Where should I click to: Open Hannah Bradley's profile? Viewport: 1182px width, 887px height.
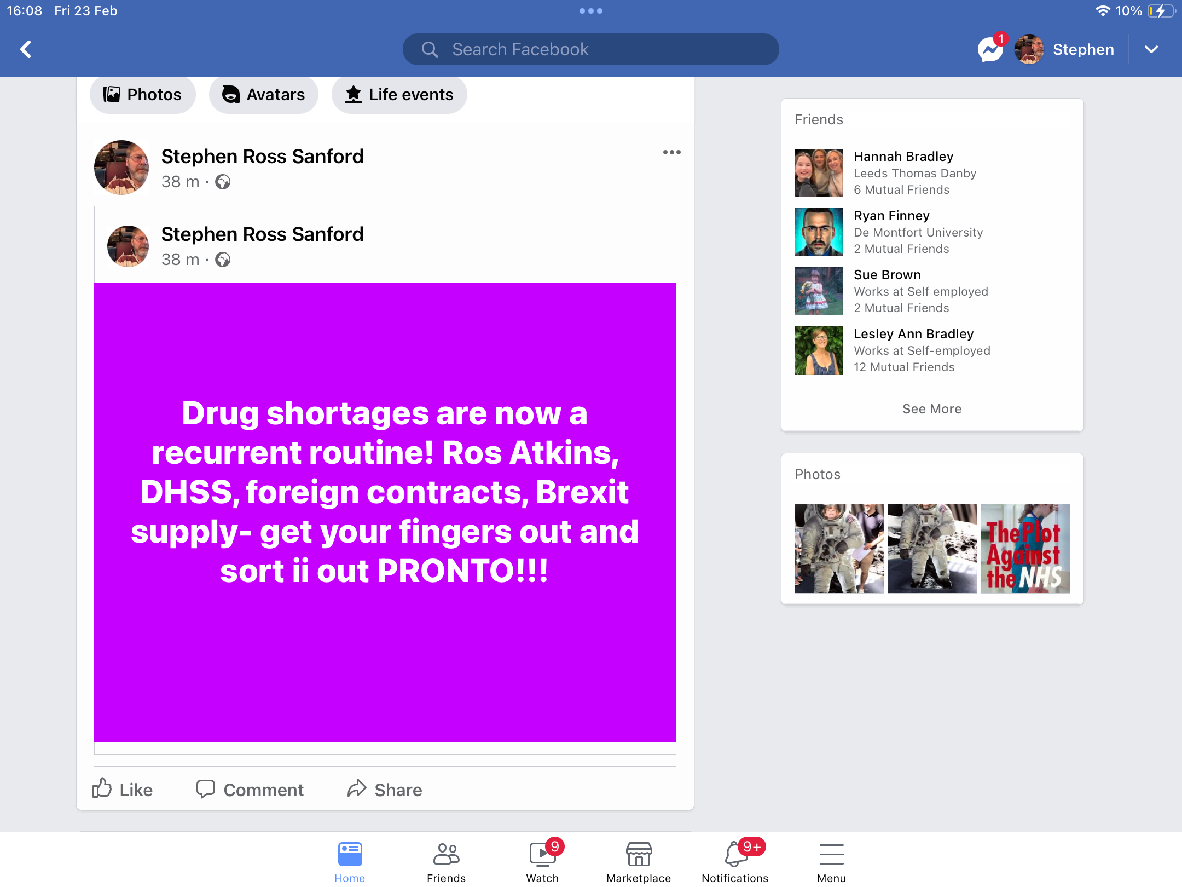(x=903, y=157)
